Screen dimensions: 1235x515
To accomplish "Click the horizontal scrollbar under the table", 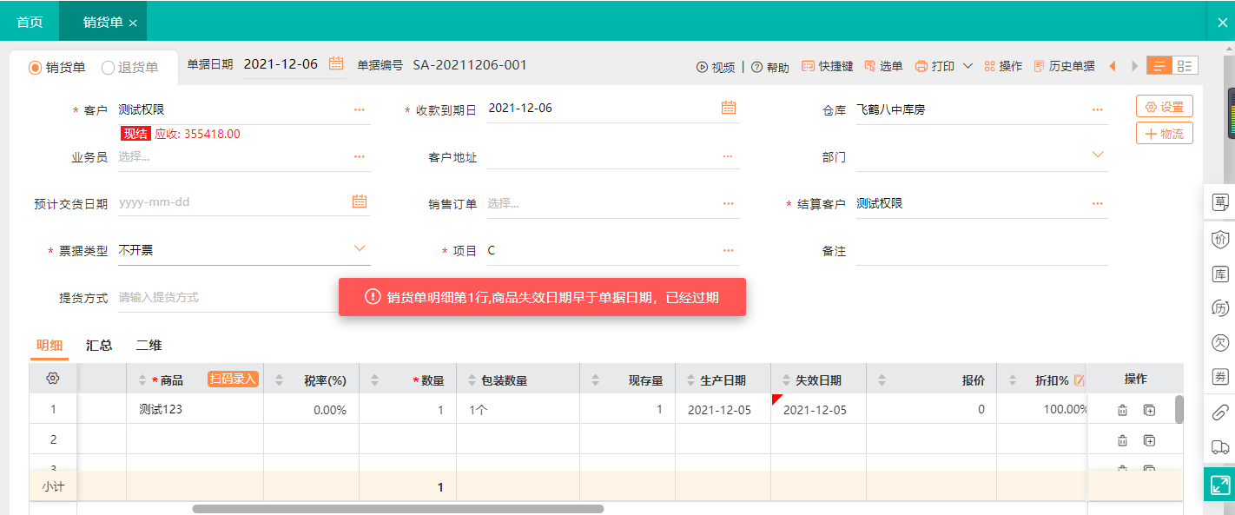I will point(398,509).
